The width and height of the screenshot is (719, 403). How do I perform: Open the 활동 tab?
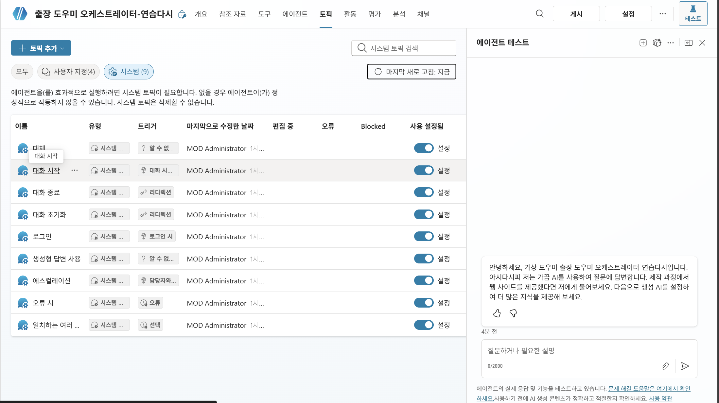[x=350, y=14]
